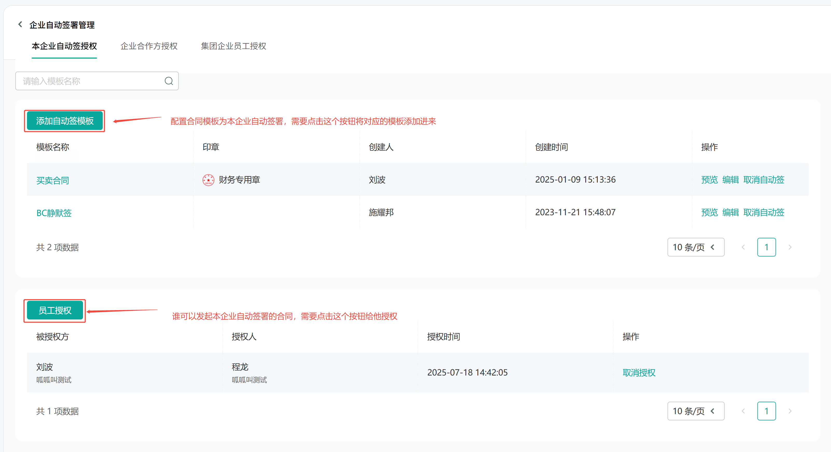831x452 pixels.
Task: Cancel auto-sign for BC静默签
Action: pos(764,212)
